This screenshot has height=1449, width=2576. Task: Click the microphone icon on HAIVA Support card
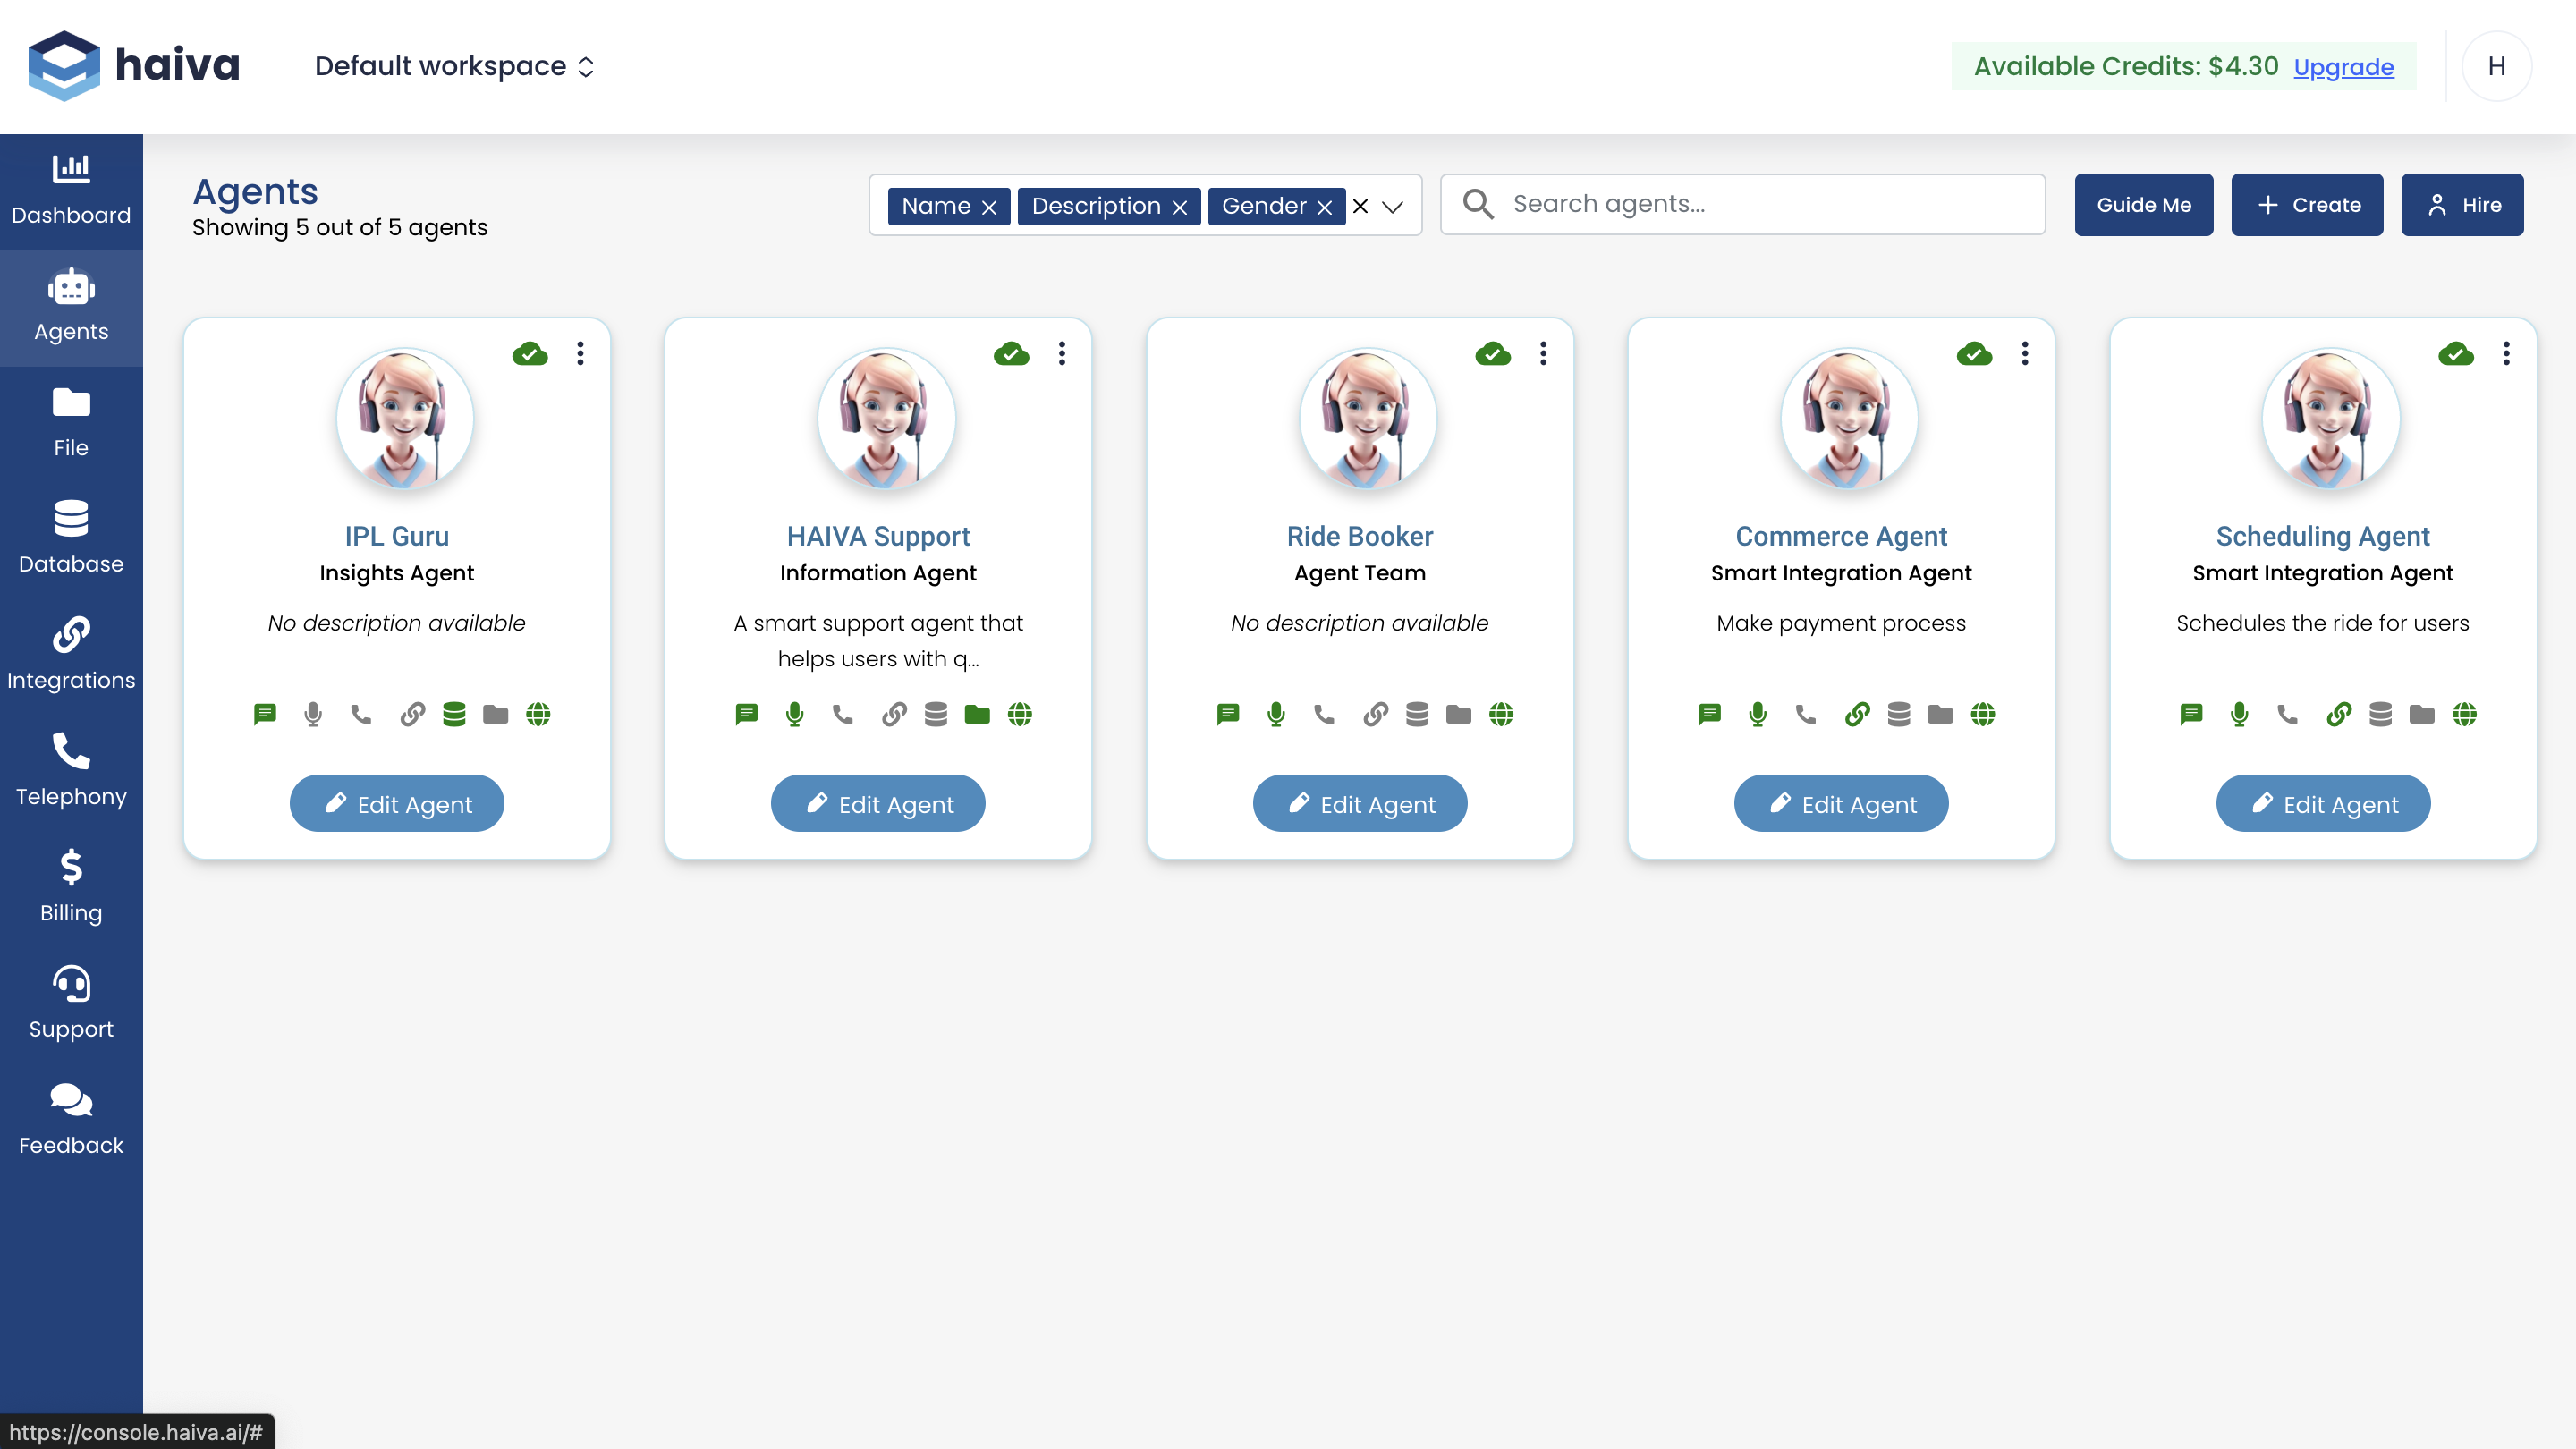[x=794, y=714]
